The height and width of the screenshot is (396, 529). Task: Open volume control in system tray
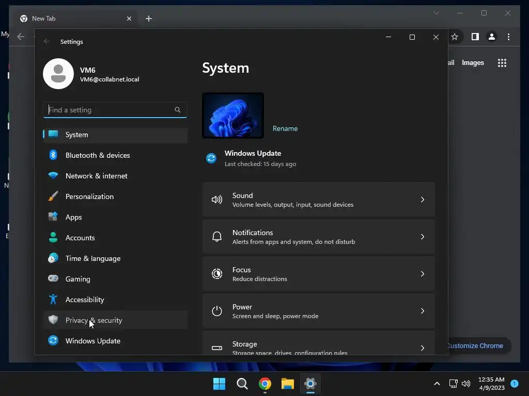pos(466,384)
